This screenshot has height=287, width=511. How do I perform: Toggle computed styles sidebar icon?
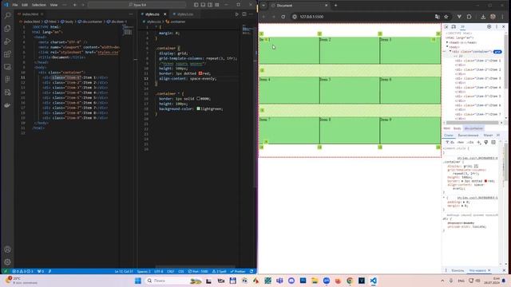point(493,142)
